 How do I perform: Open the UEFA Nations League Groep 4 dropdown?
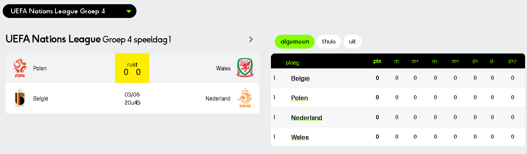pos(69,11)
